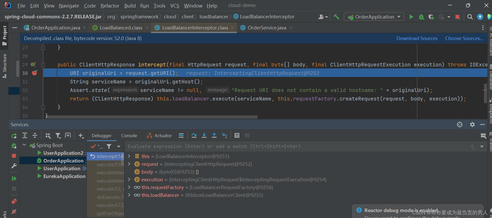This screenshot has width=492, height=218.
Task: Collapse the intercept method at line 29
Action: point(43,65)
